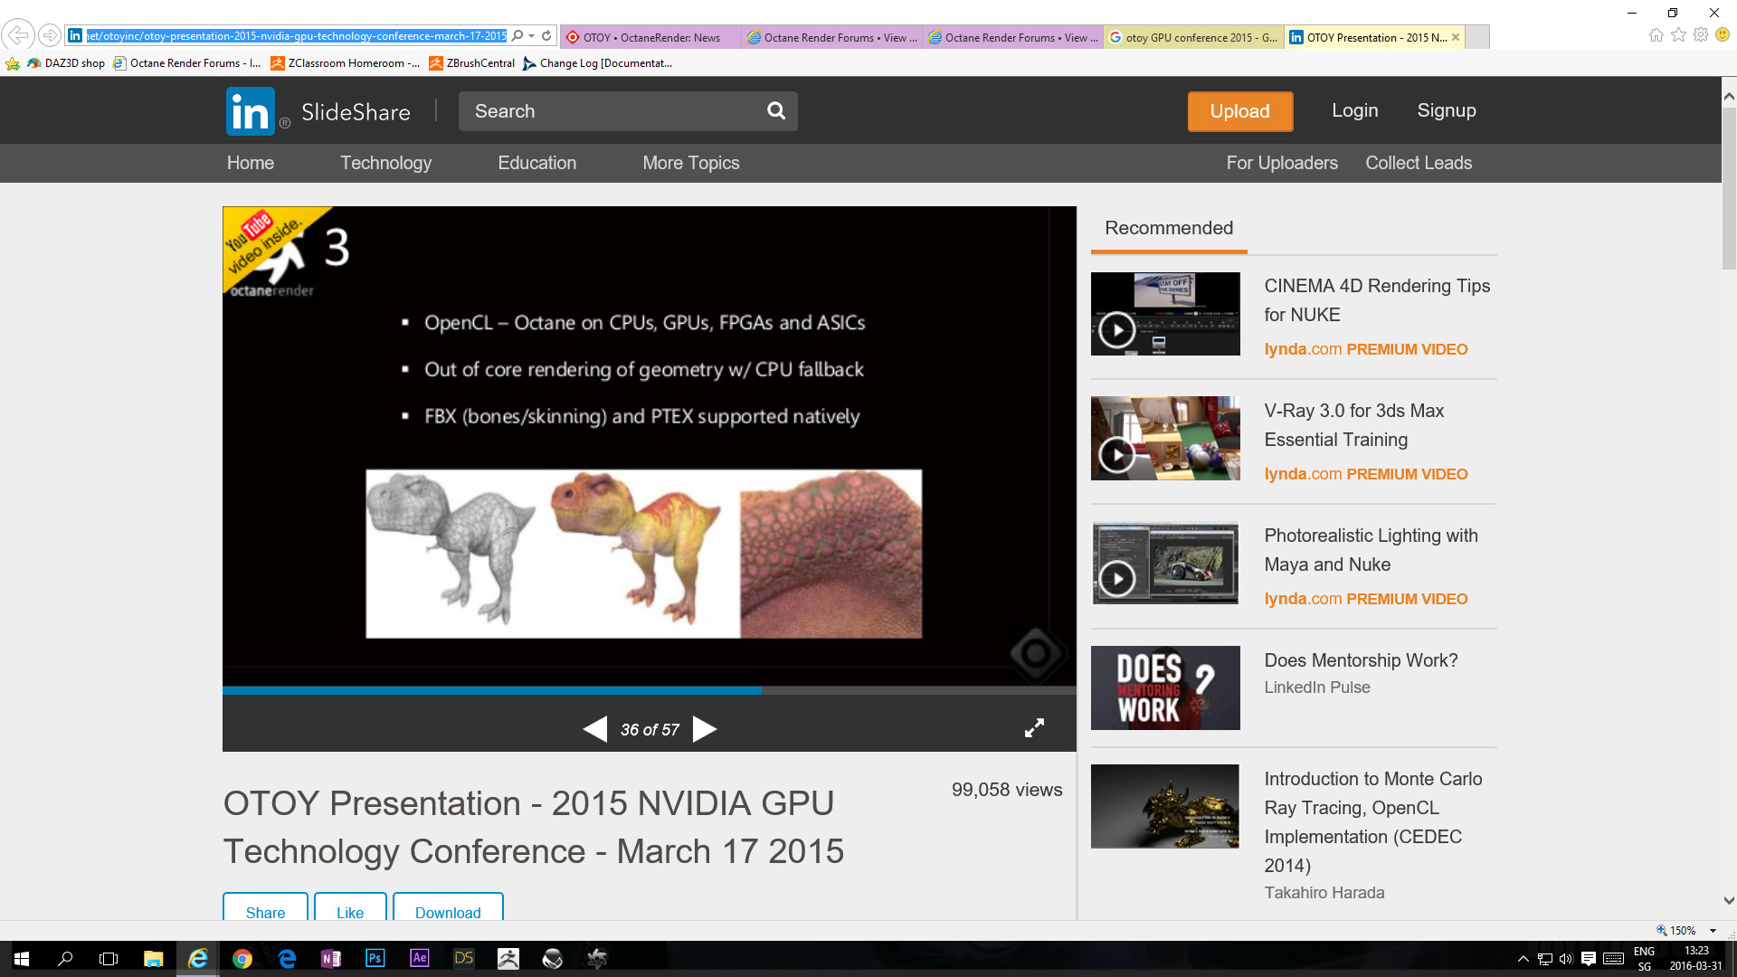Open browser settings gear icon
The width and height of the screenshot is (1737, 977).
coord(1701,35)
